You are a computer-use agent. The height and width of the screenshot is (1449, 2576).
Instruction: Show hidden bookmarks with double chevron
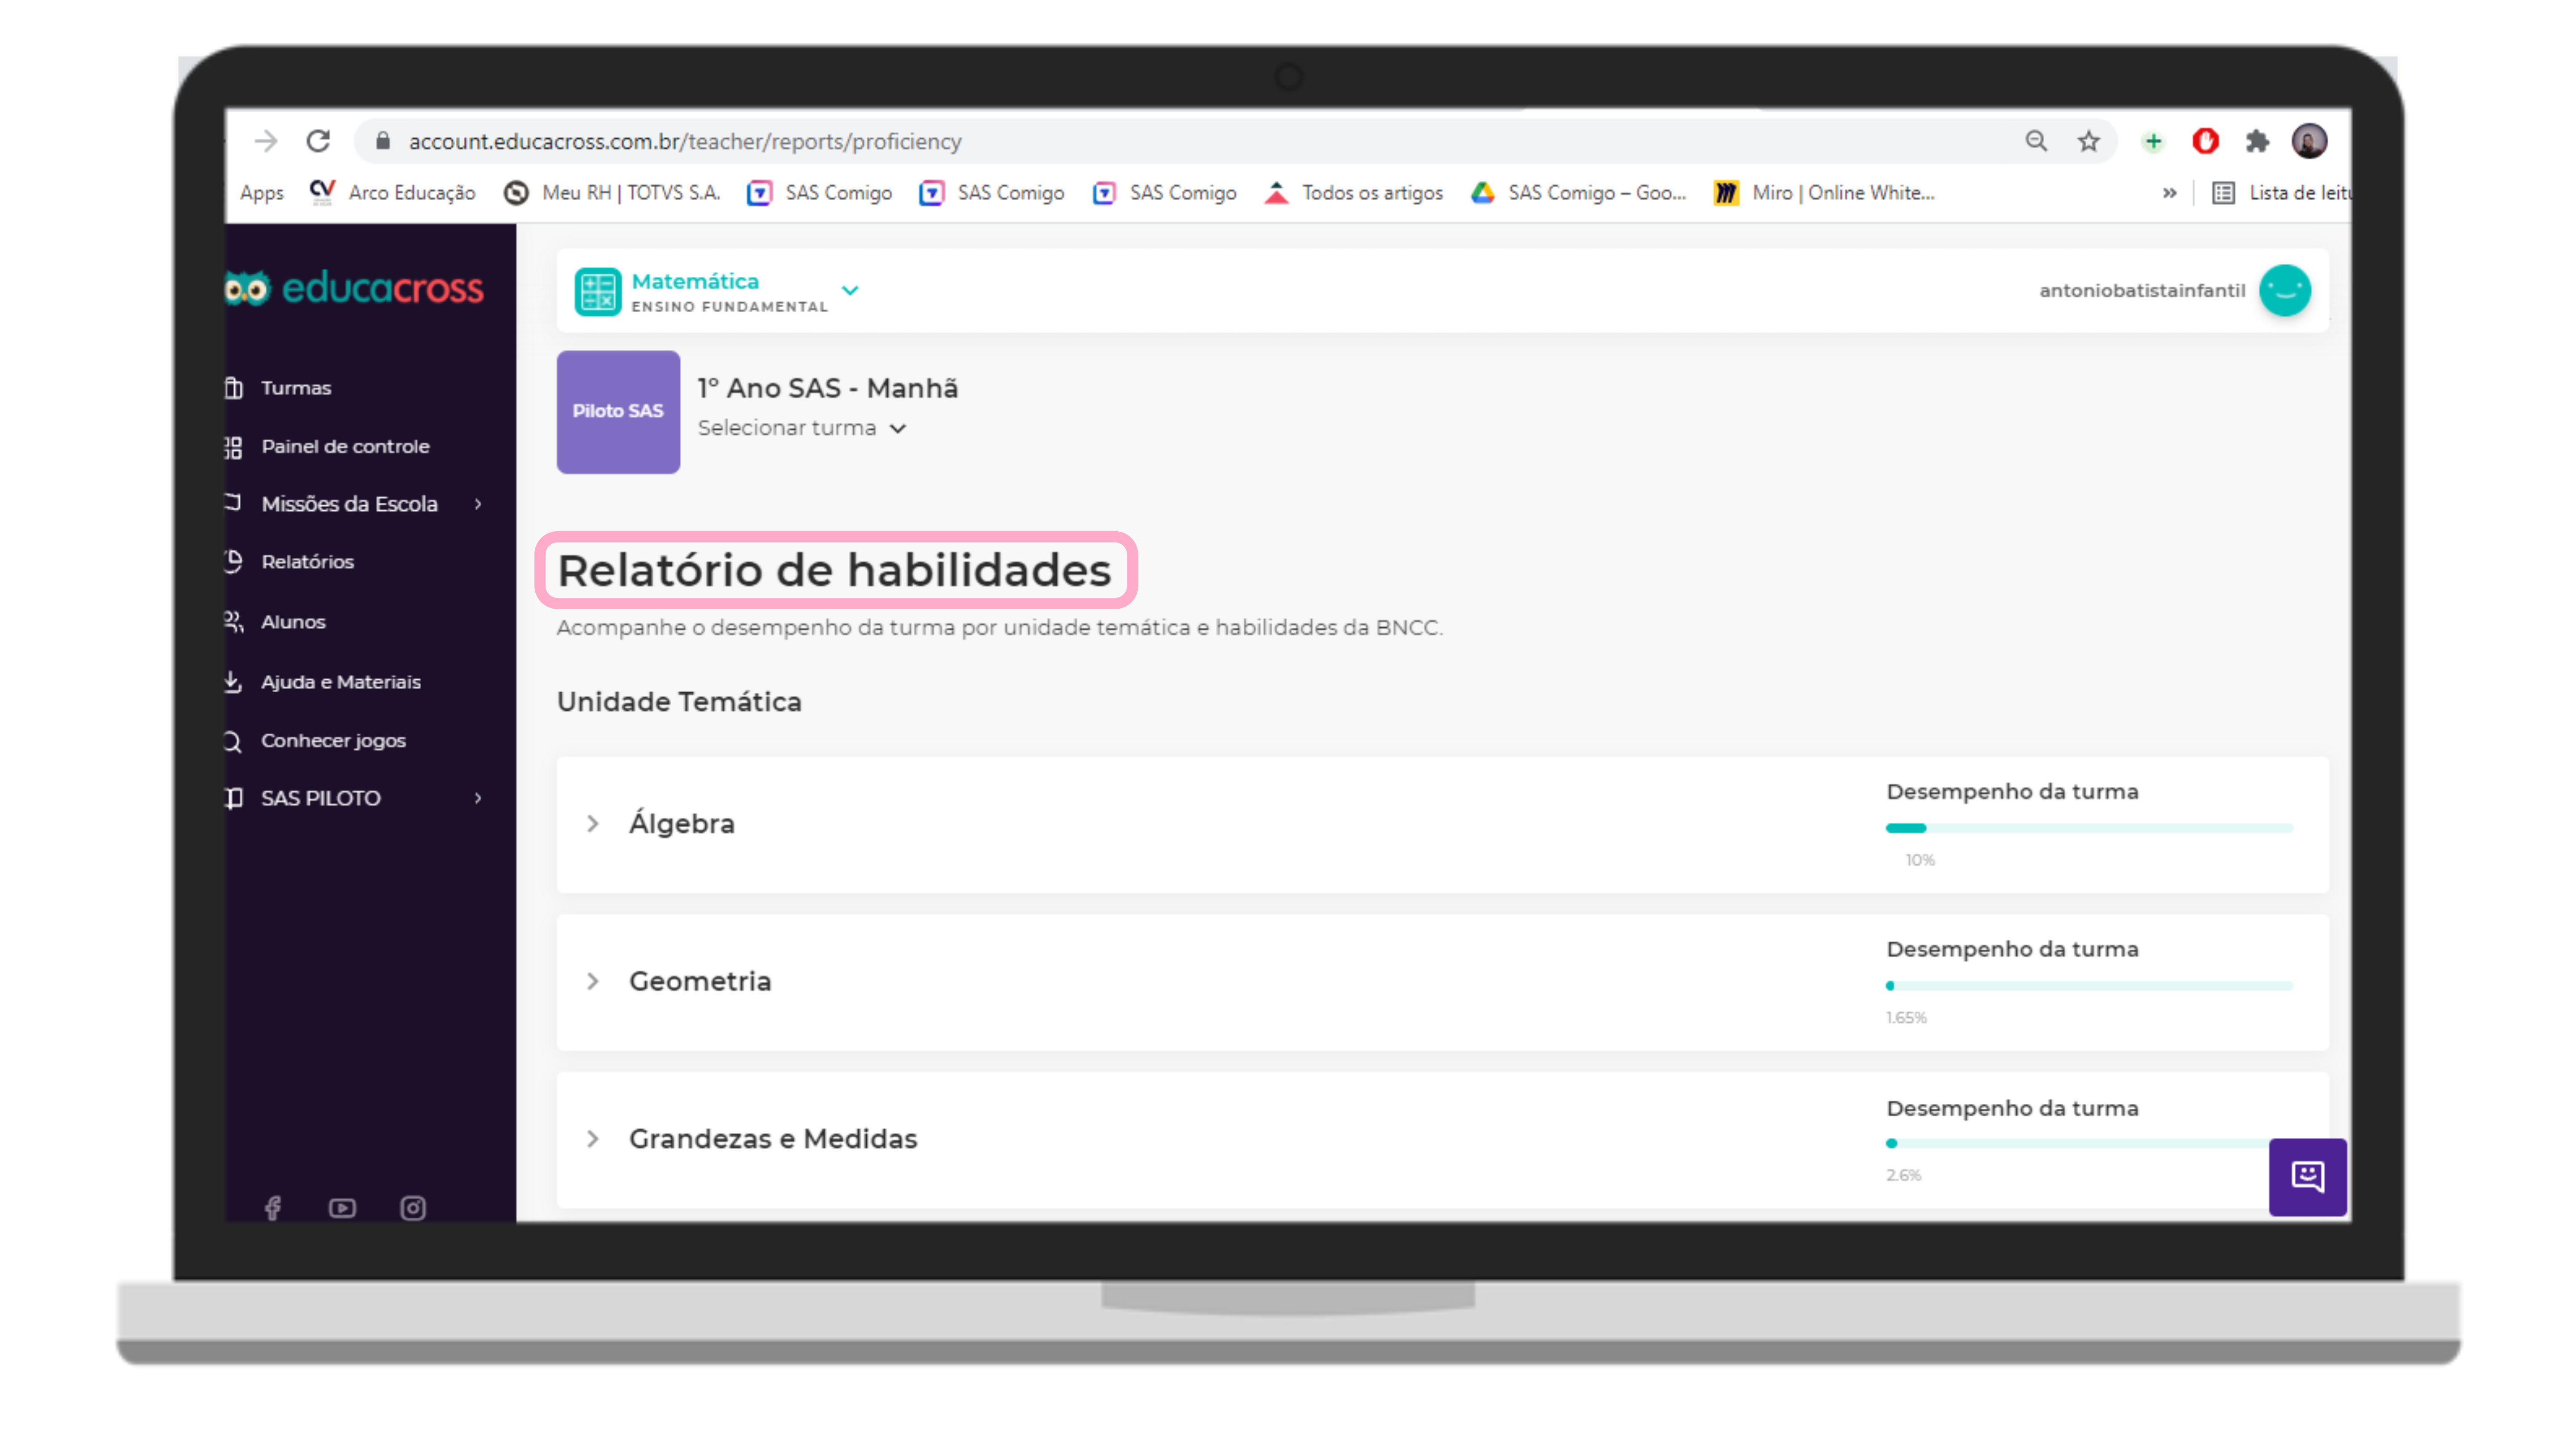2169,193
